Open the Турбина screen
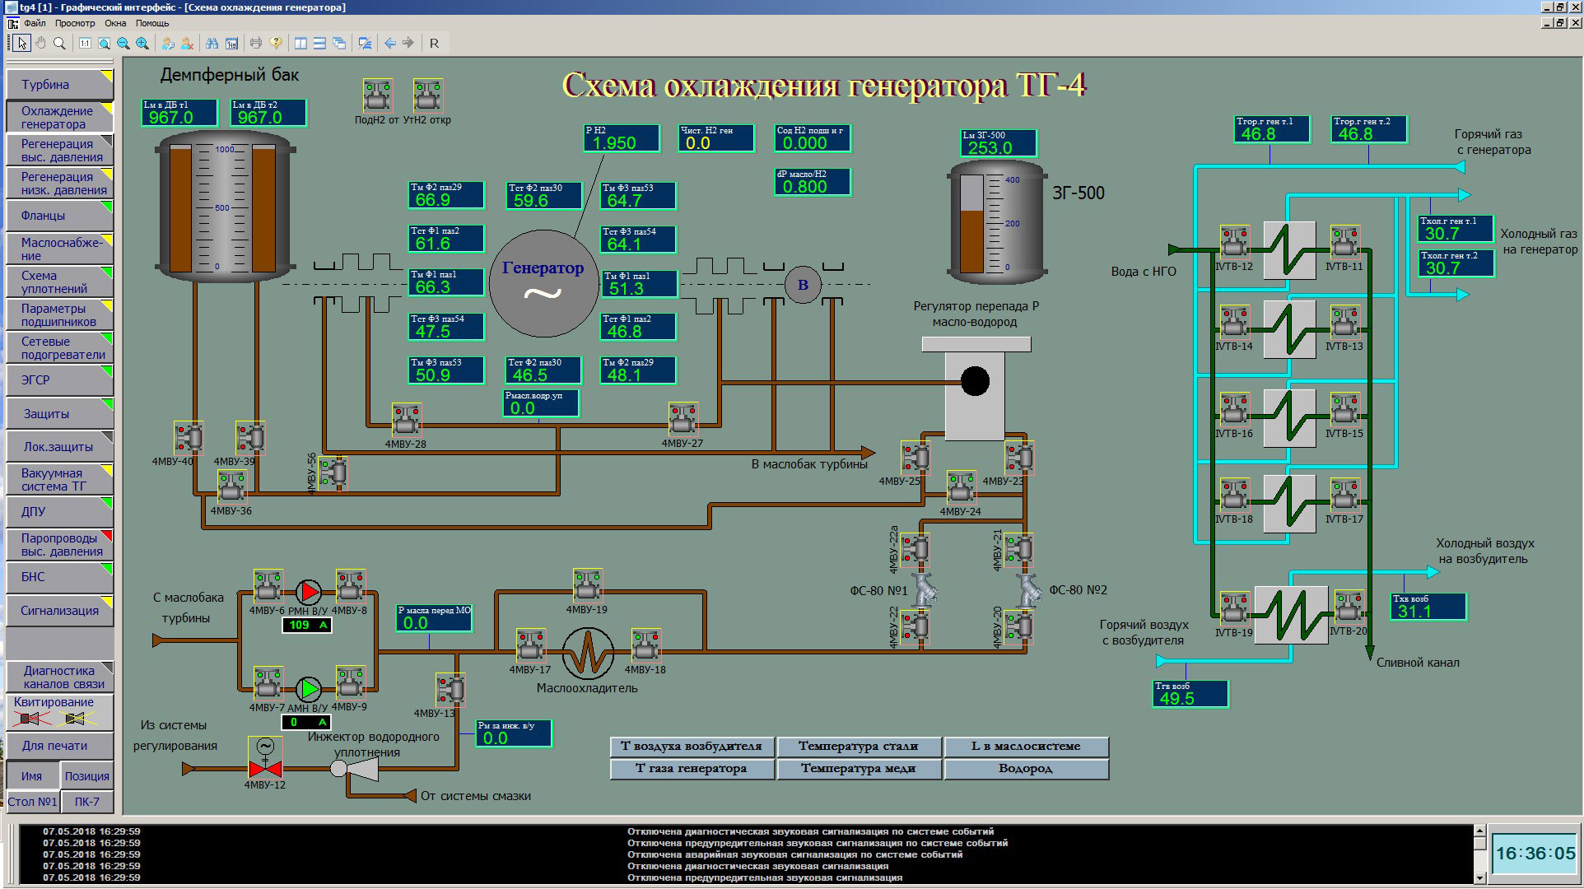The width and height of the screenshot is (1584, 889). click(x=59, y=84)
